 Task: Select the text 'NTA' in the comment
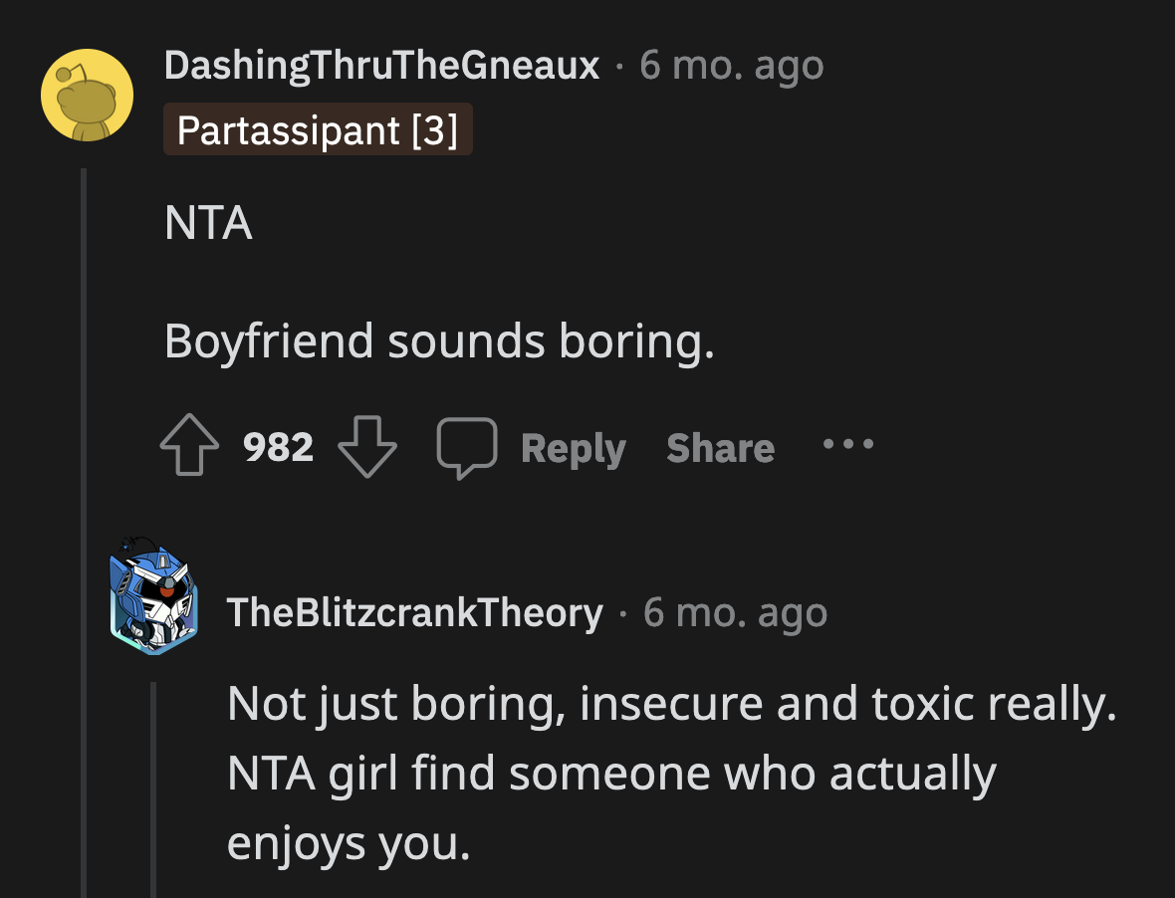[207, 223]
